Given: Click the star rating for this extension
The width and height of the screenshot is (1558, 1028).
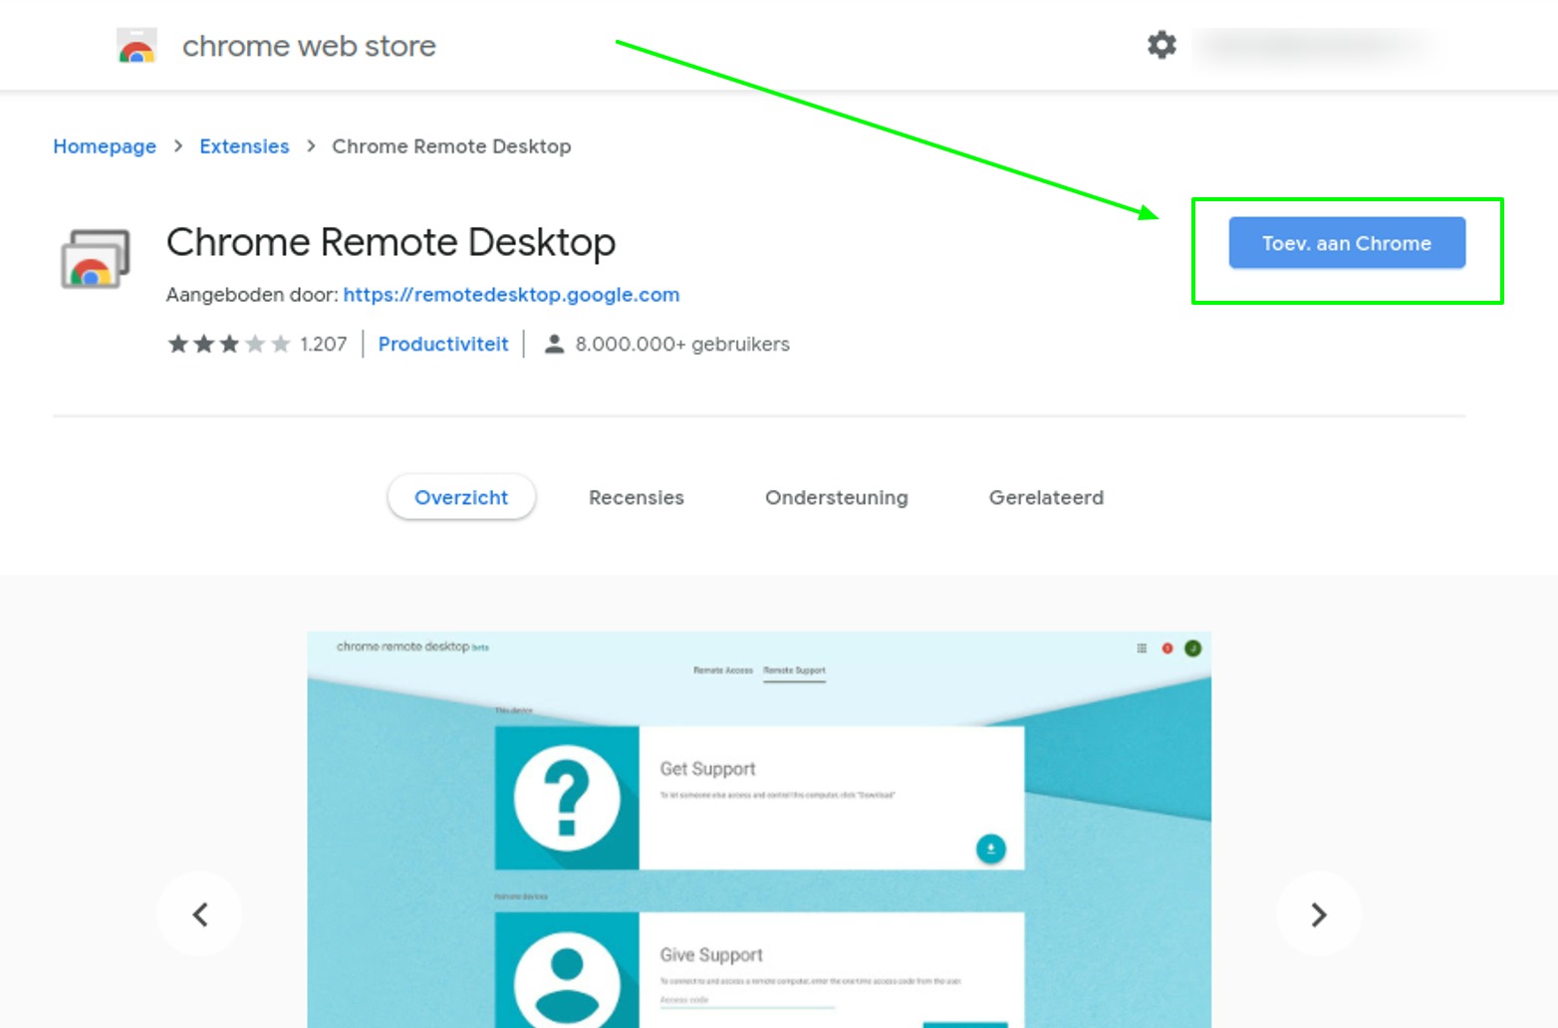Looking at the screenshot, I should click(x=227, y=344).
